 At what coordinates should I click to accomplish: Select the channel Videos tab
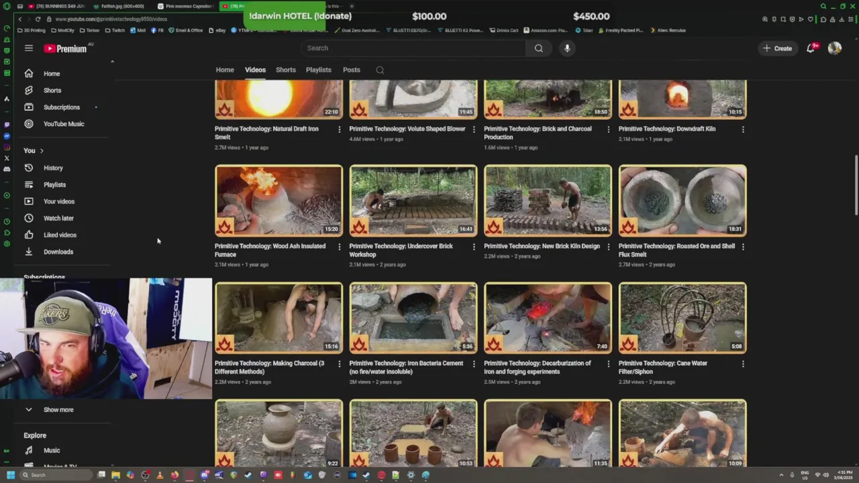255,70
